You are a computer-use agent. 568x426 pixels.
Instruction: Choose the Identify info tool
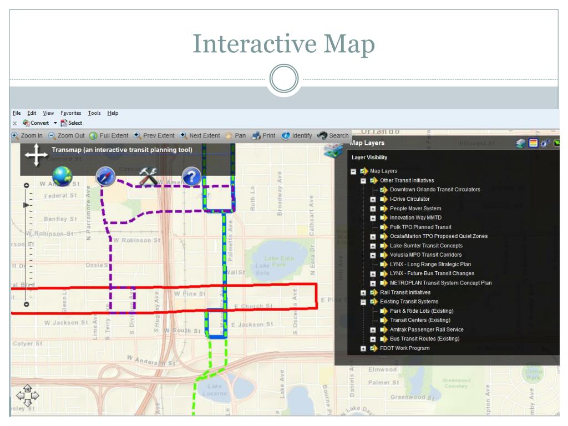(x=297, y=135)
